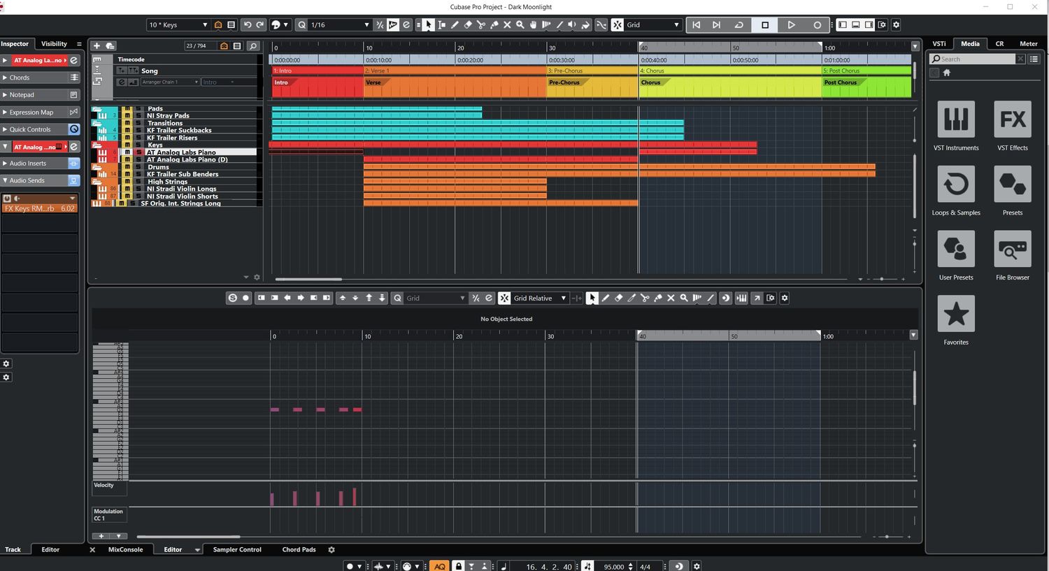Toggle AQ auto quantize in bottom transport
Image resolution: width=1049 pixels, height=571 pixels.
tap(440, 566)
